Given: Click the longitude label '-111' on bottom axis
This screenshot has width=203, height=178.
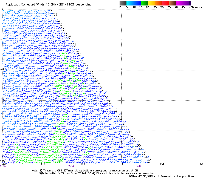Looking at the screenshot, I should [x=122, y=164].
